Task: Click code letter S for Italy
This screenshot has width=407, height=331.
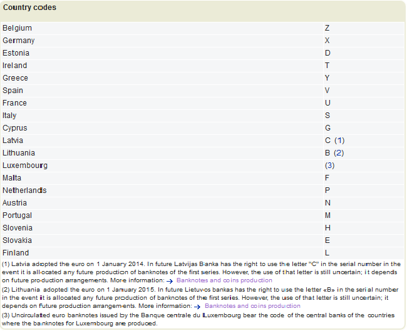Action: [x=327, y=116]
